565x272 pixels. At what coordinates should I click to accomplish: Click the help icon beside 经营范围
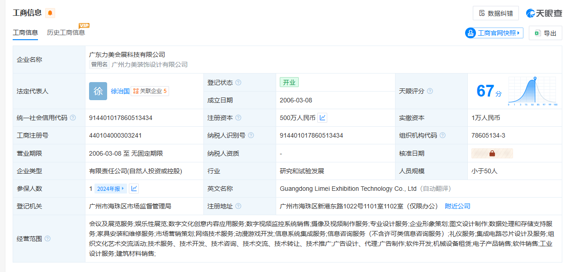pyautogui.click(x=47, y=239)
